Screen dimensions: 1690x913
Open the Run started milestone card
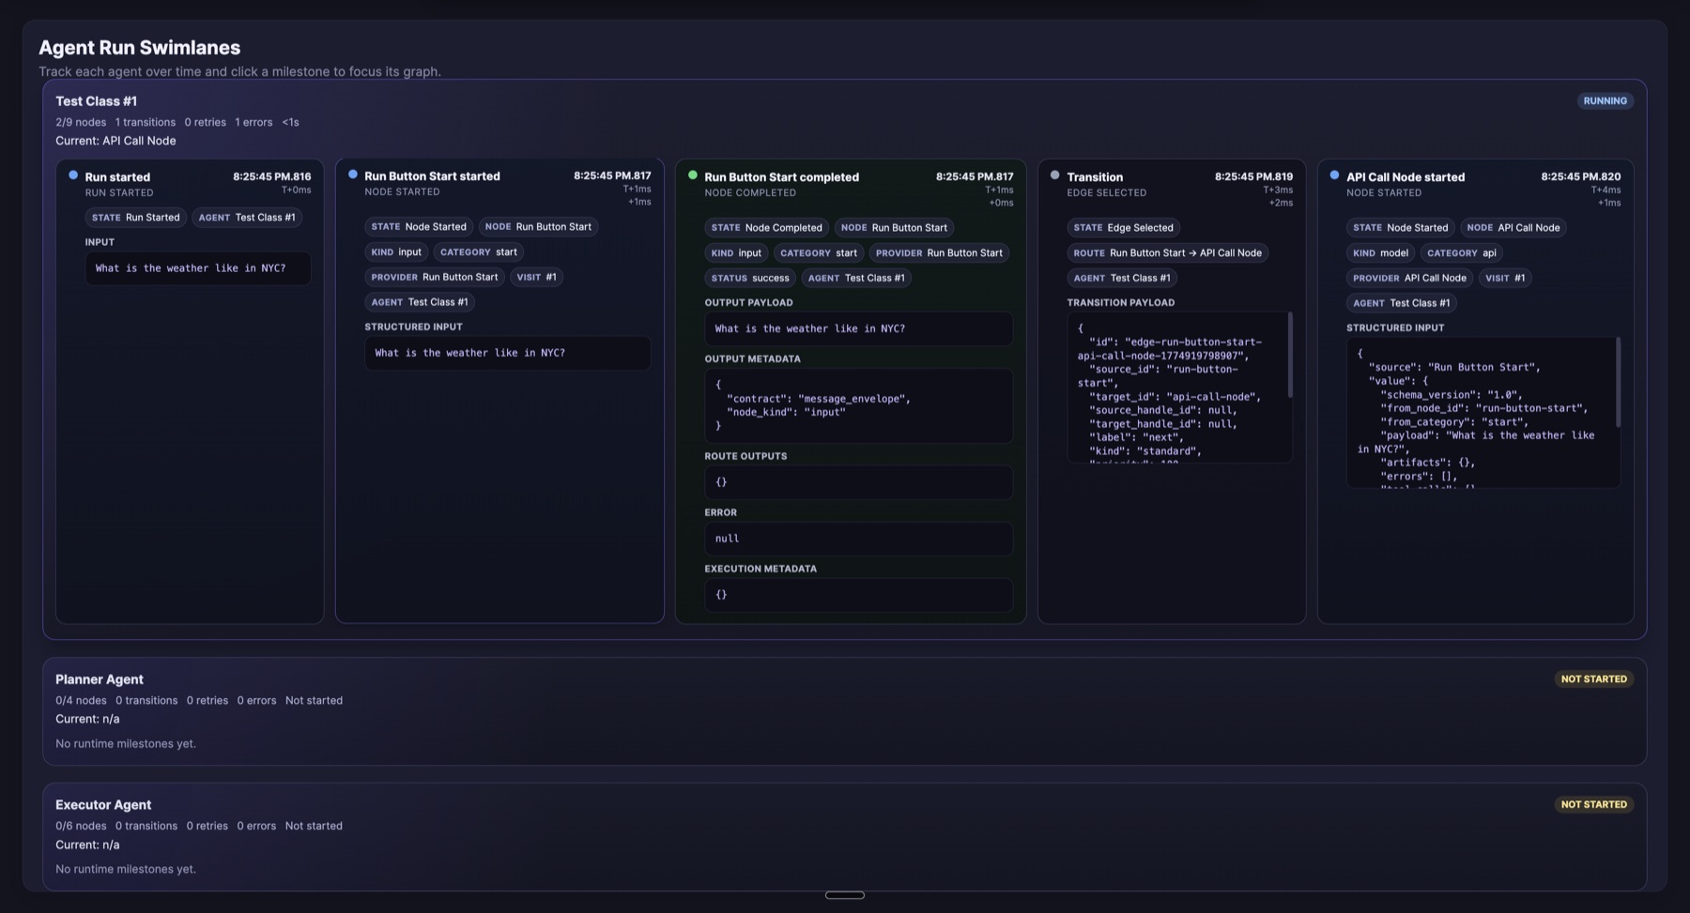190,391
